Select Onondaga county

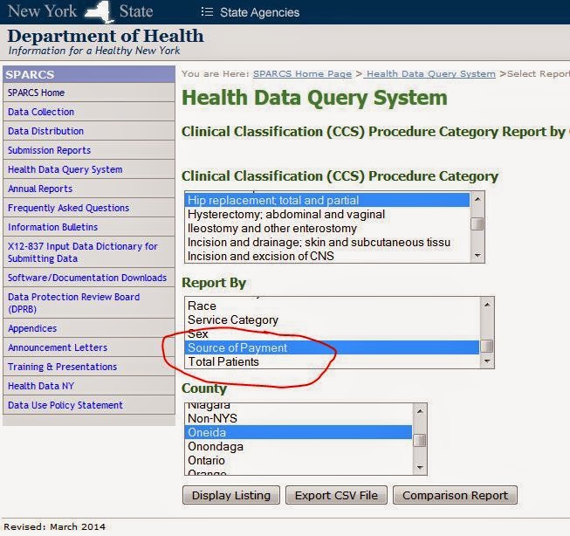coord(299,447)
